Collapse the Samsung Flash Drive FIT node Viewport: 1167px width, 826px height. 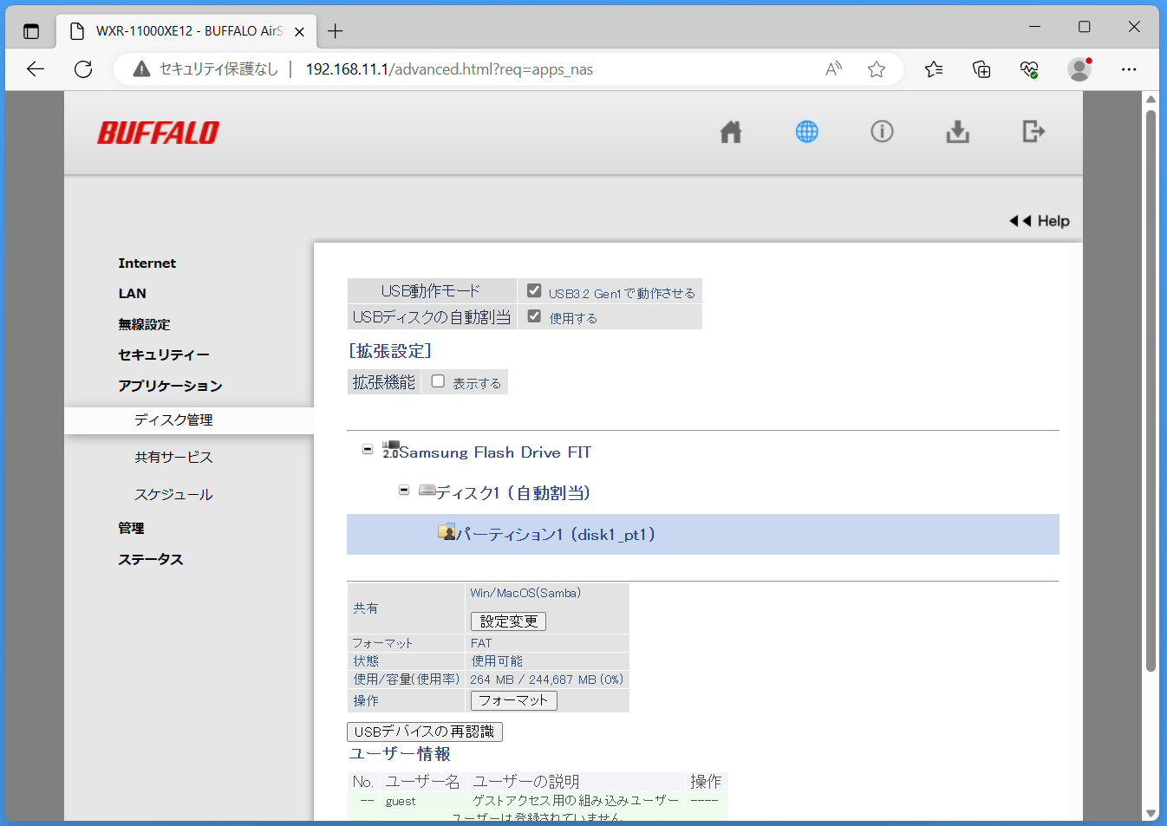[x=368, y=449]
